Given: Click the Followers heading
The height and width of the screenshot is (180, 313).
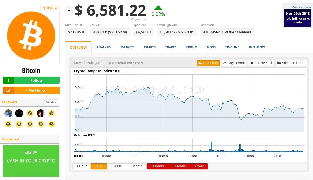Looking at the screenshot, I should pyautogui.click(x=9, y=102).
